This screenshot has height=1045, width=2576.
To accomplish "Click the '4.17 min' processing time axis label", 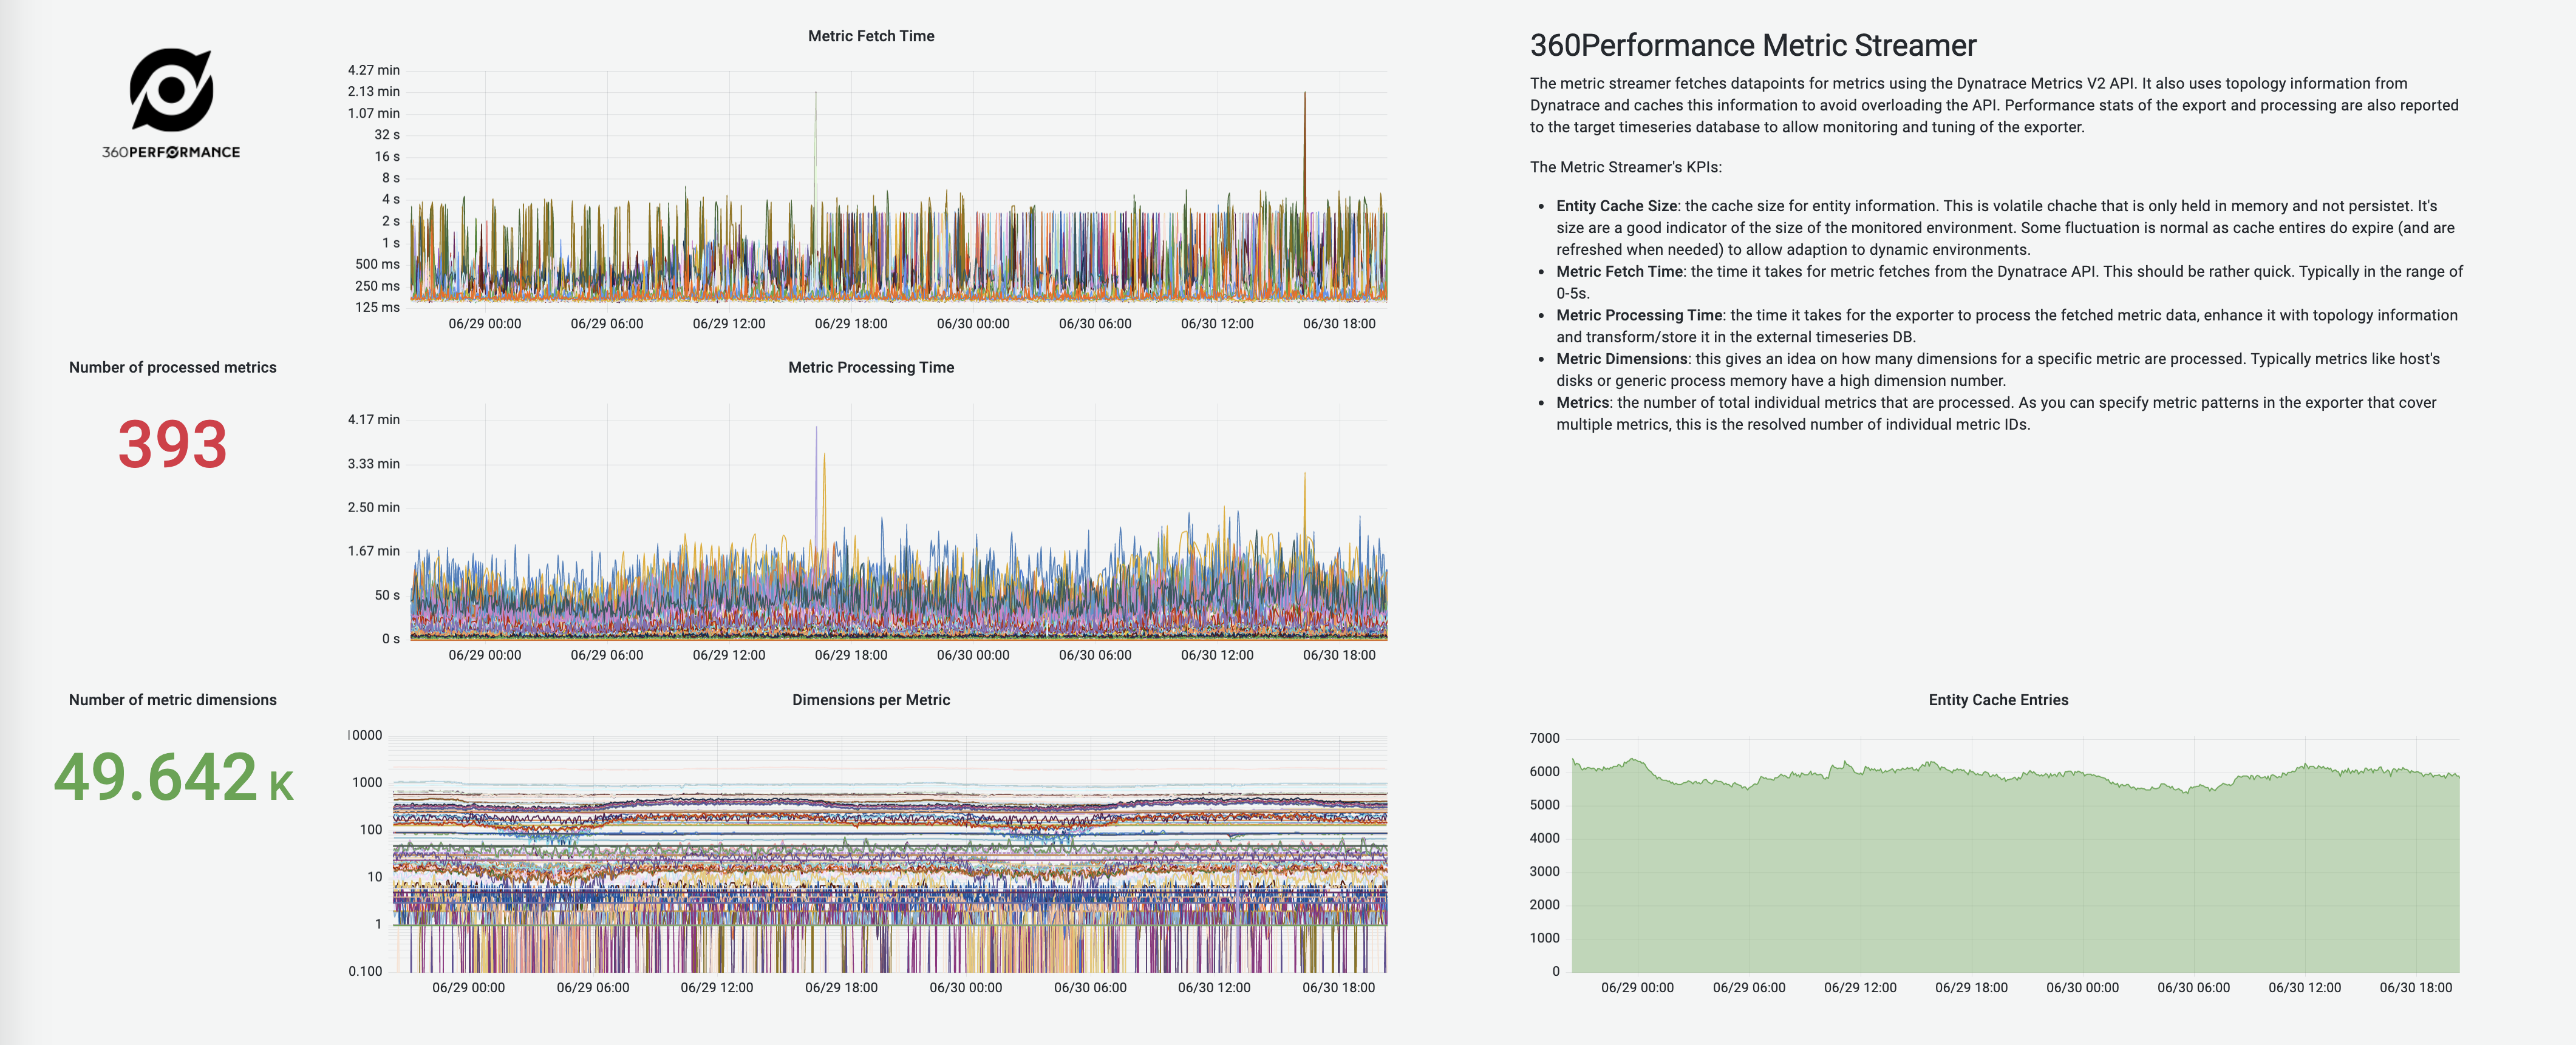I will pos(374,419).
